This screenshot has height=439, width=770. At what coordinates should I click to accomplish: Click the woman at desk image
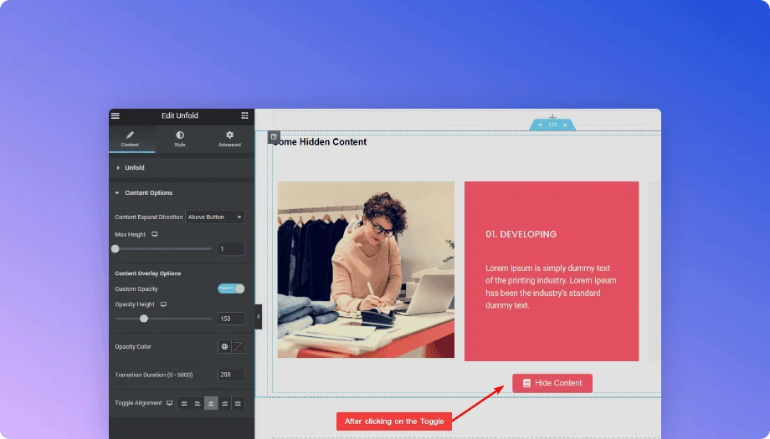[x=366, y=269]
